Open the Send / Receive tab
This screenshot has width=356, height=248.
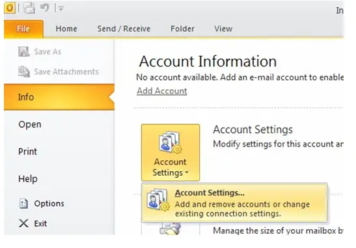tap(124, 29)
